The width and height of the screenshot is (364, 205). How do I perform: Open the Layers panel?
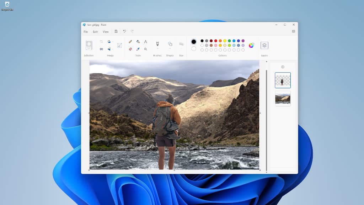pos(264,46)
